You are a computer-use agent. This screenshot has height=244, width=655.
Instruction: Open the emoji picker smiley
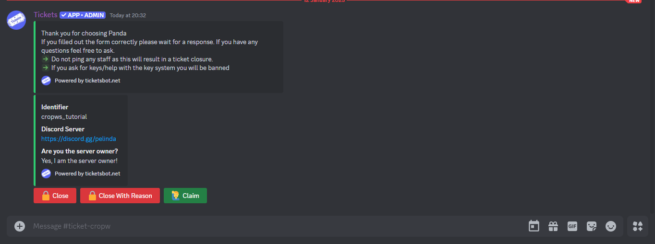(x=611, y=226)
